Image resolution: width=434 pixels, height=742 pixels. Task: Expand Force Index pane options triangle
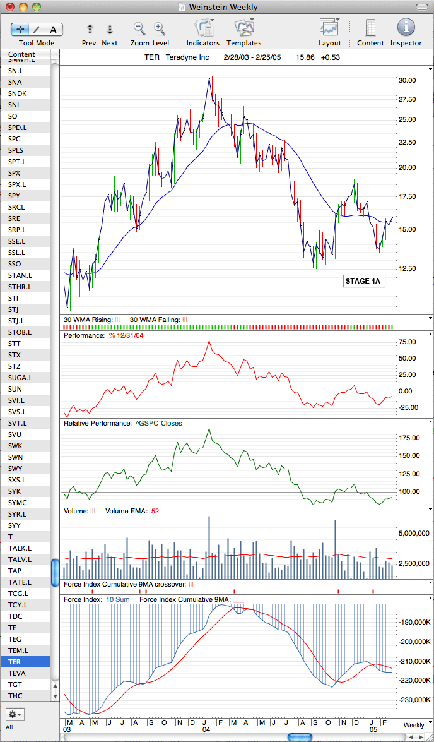[430, 597]
